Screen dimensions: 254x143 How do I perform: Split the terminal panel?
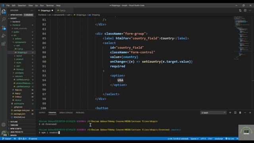(x=235, y=112)
